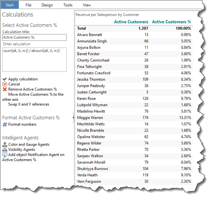Move Active Customers % to other axis

click(x=33, y=97)
